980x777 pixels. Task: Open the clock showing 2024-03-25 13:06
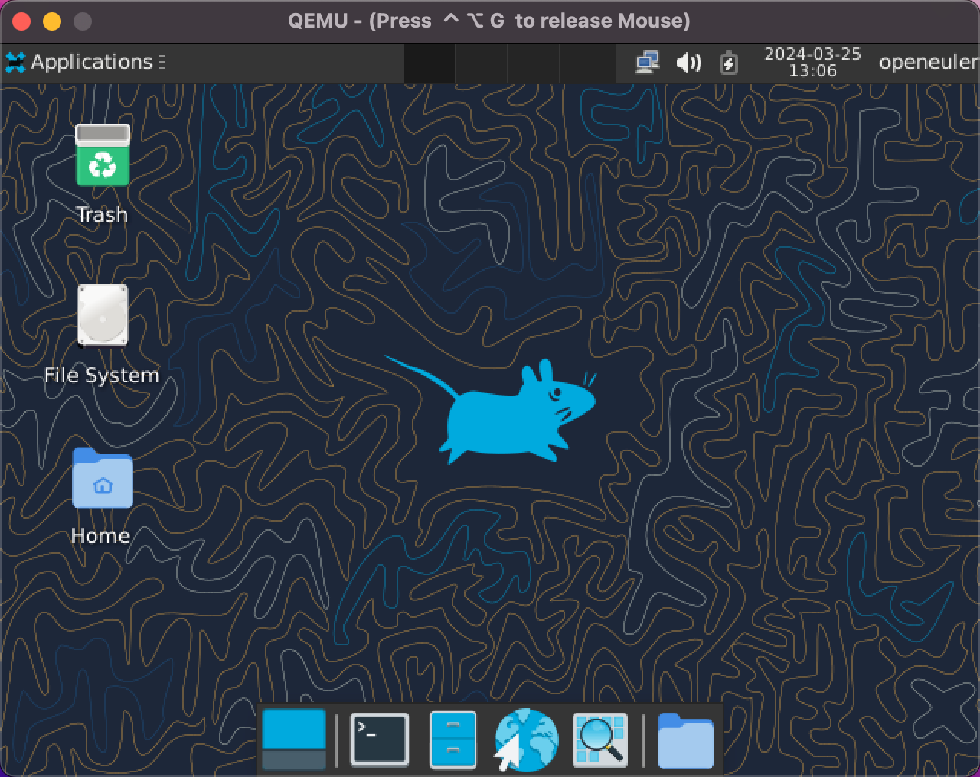(x=812, y=63)
